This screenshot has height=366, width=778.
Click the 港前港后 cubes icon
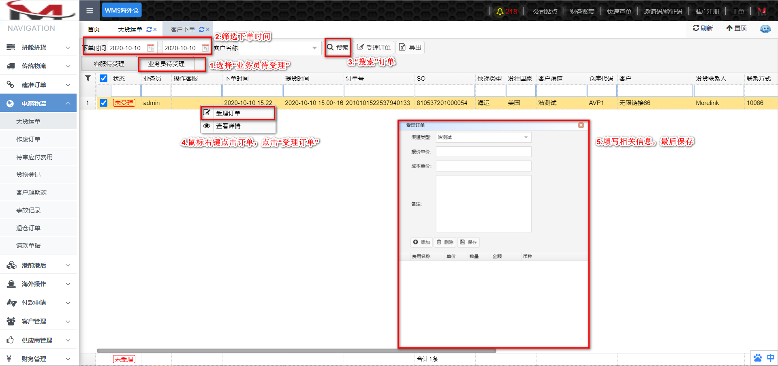click(11, 265)
